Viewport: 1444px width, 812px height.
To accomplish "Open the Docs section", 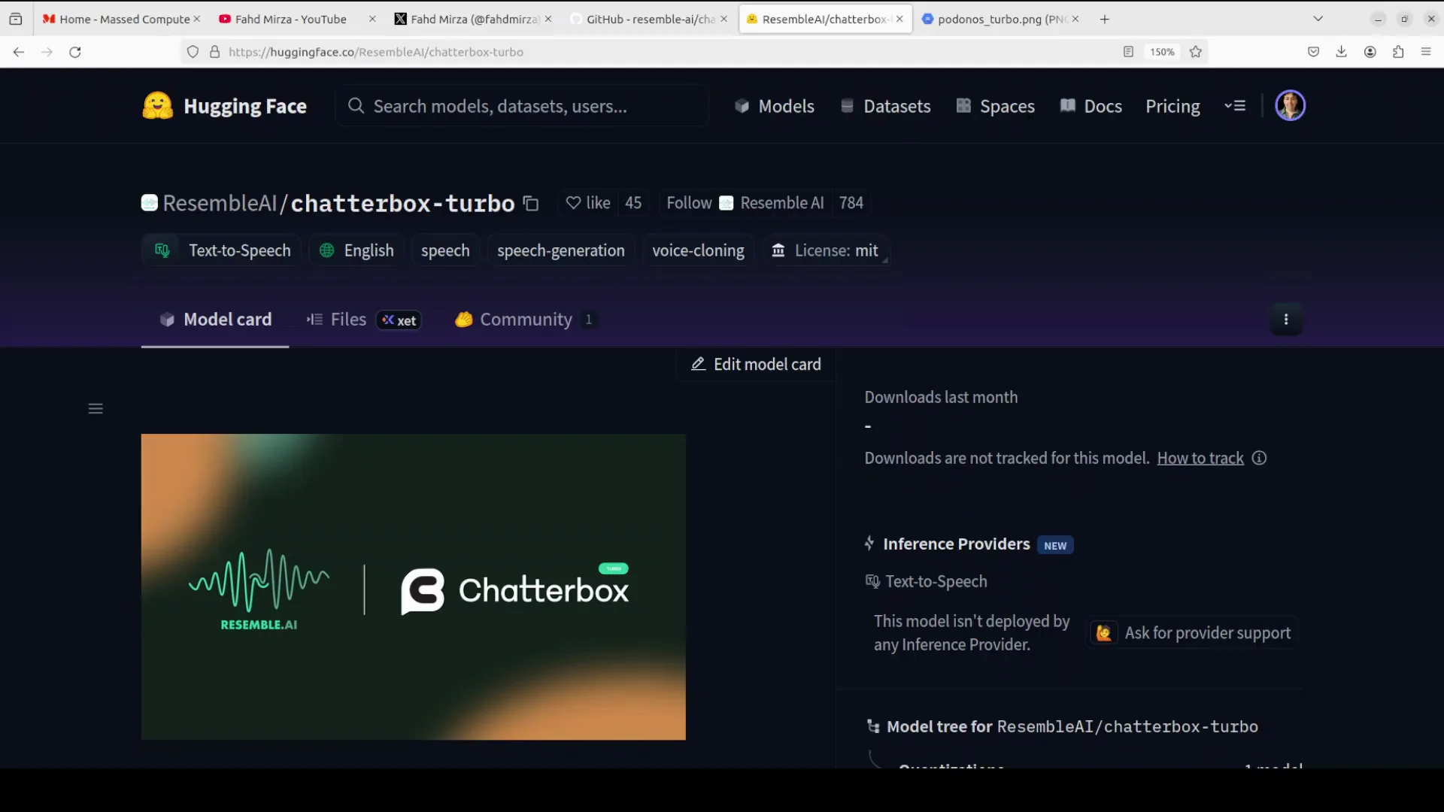I will [1091, 106].
